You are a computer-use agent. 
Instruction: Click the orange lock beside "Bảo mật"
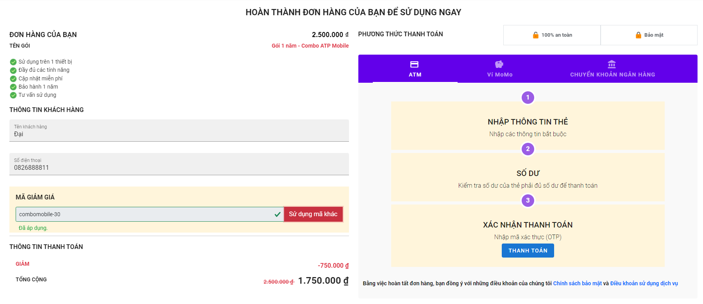pos(639,34)
